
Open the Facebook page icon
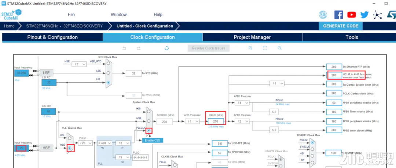click(338, 15)
